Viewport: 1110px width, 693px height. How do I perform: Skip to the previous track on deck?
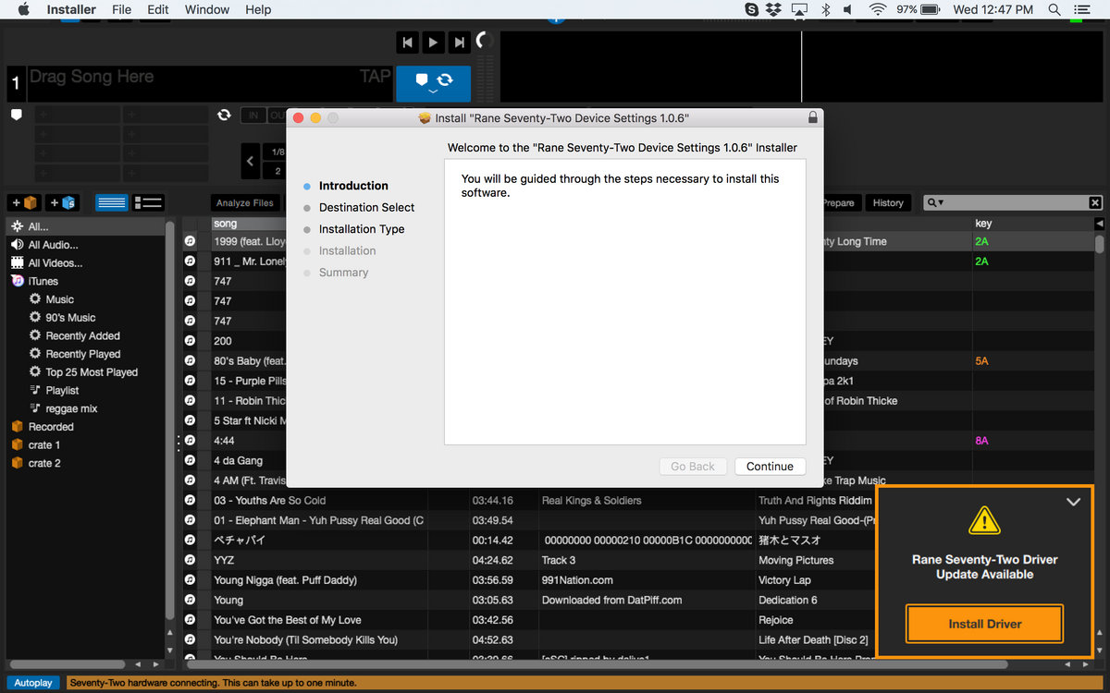407,42
